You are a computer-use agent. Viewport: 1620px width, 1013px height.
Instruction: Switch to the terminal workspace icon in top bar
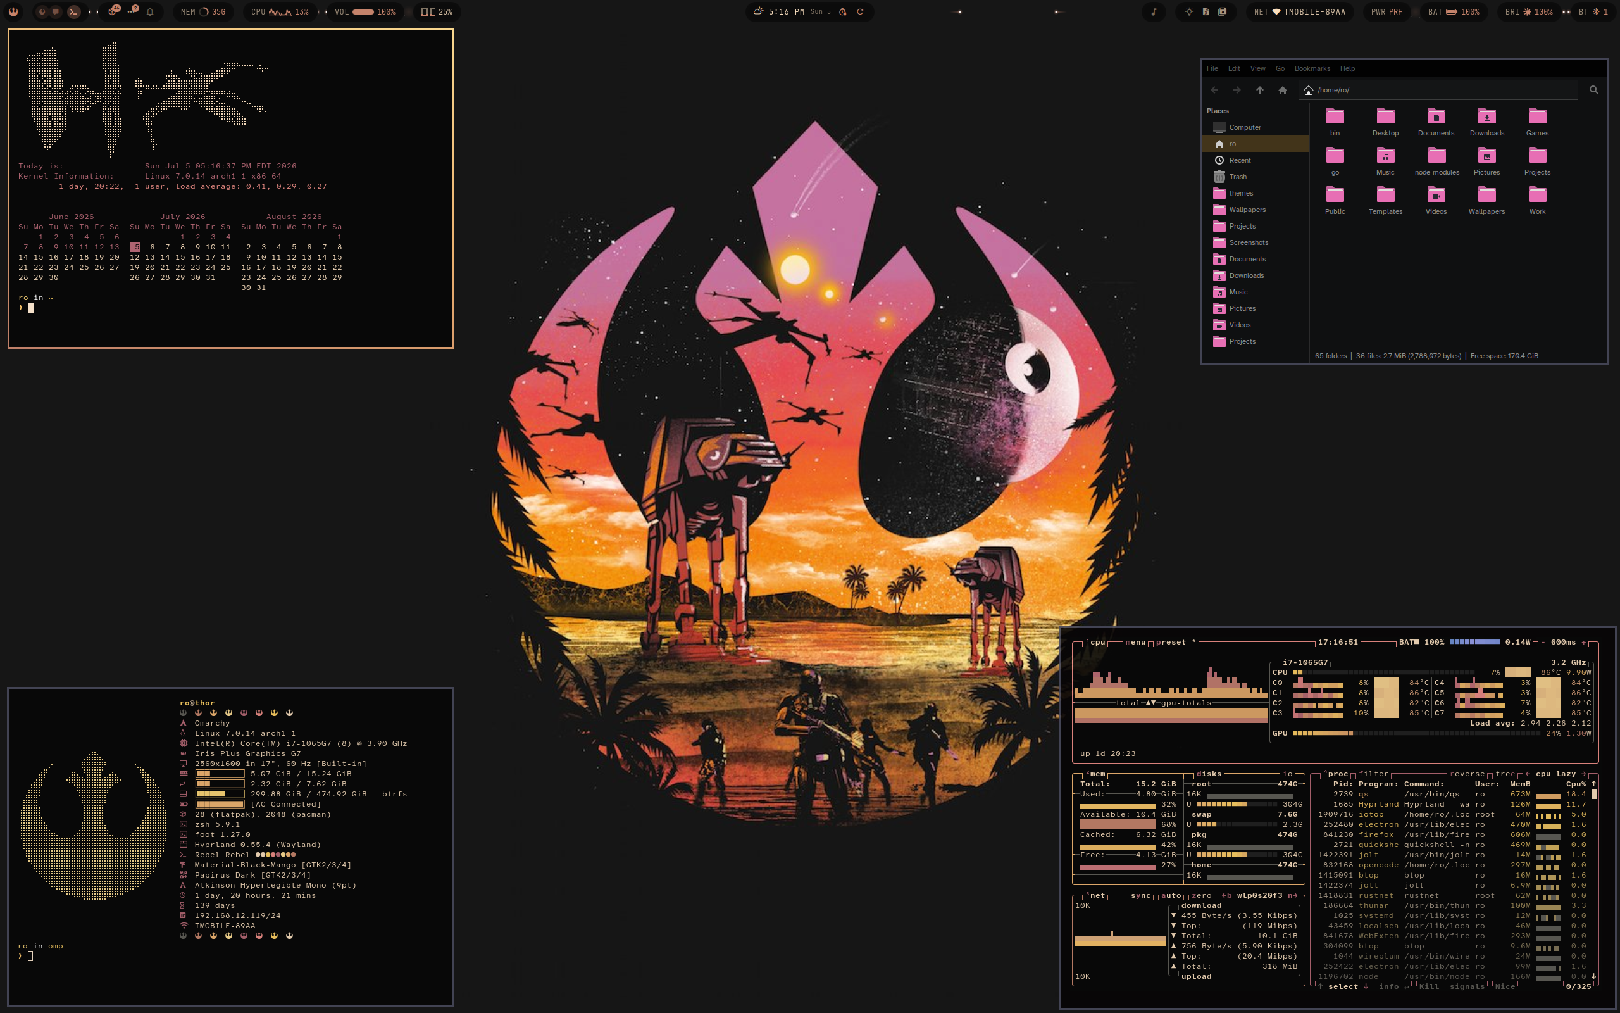tap(73, 12)
